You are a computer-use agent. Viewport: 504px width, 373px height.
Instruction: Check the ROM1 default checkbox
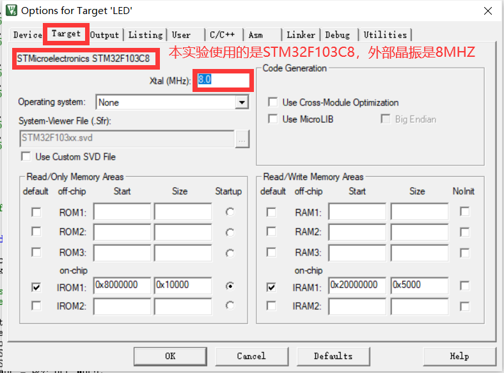pos(36,212)
